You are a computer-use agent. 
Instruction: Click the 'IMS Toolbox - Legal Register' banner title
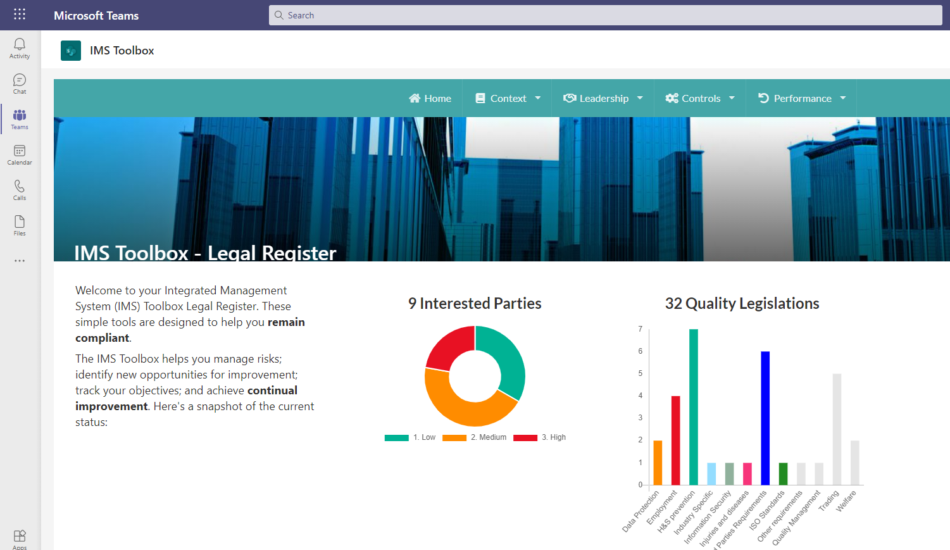(205, 253)
